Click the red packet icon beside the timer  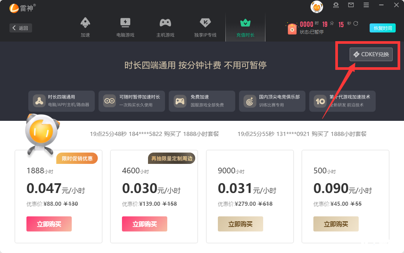click(292, 28)
